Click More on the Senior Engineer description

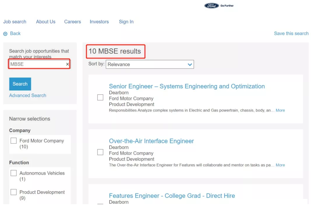280,110
